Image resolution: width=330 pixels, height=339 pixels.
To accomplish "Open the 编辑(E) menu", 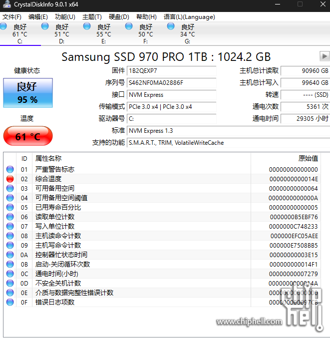I will coord(38,17).
